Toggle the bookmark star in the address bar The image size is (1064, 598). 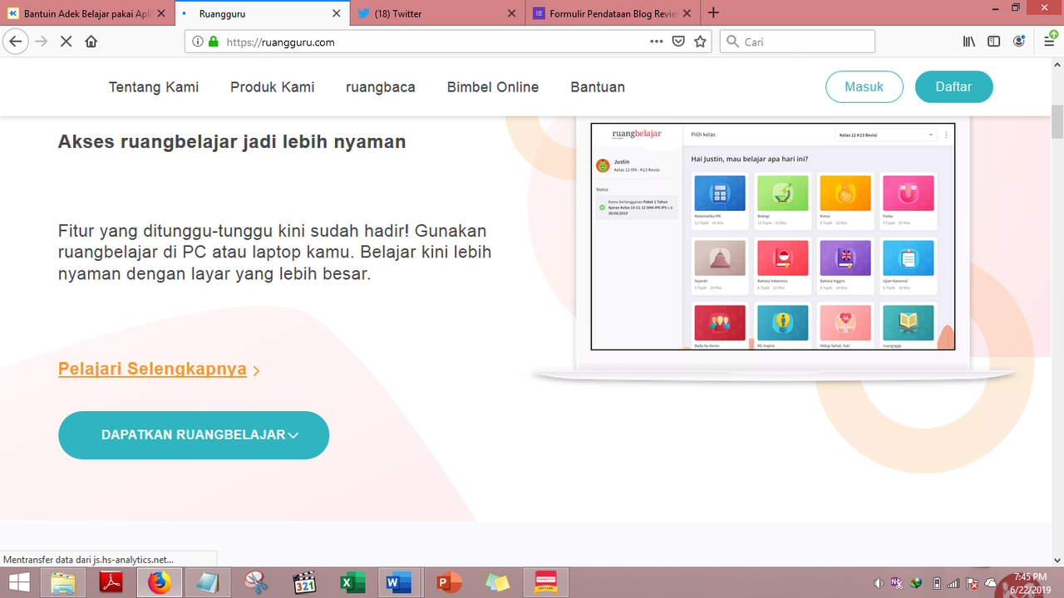point(700,41)
